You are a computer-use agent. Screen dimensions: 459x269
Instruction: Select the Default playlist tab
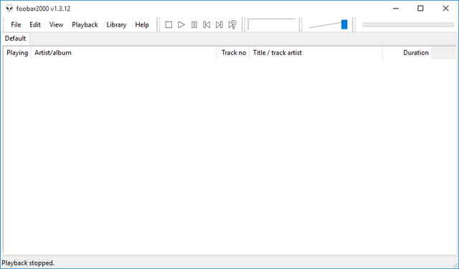click(15, 39)
